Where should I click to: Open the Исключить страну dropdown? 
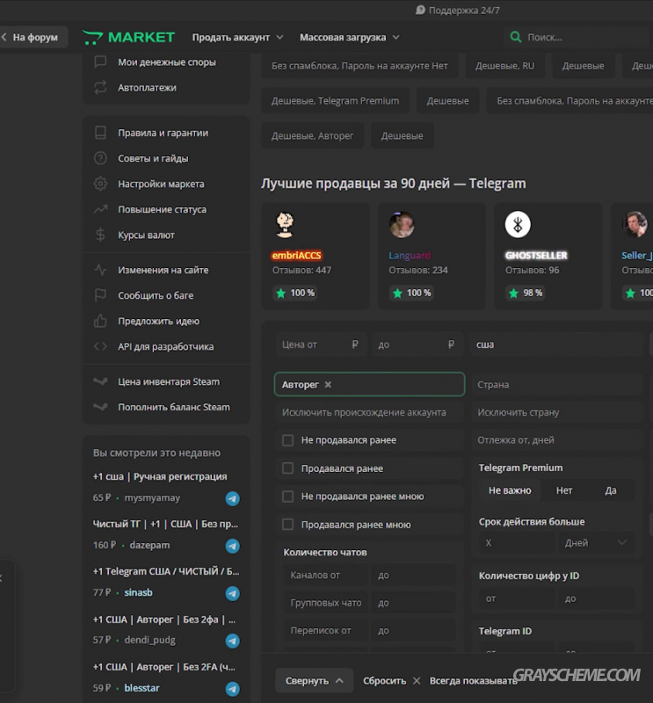(556, 412)
